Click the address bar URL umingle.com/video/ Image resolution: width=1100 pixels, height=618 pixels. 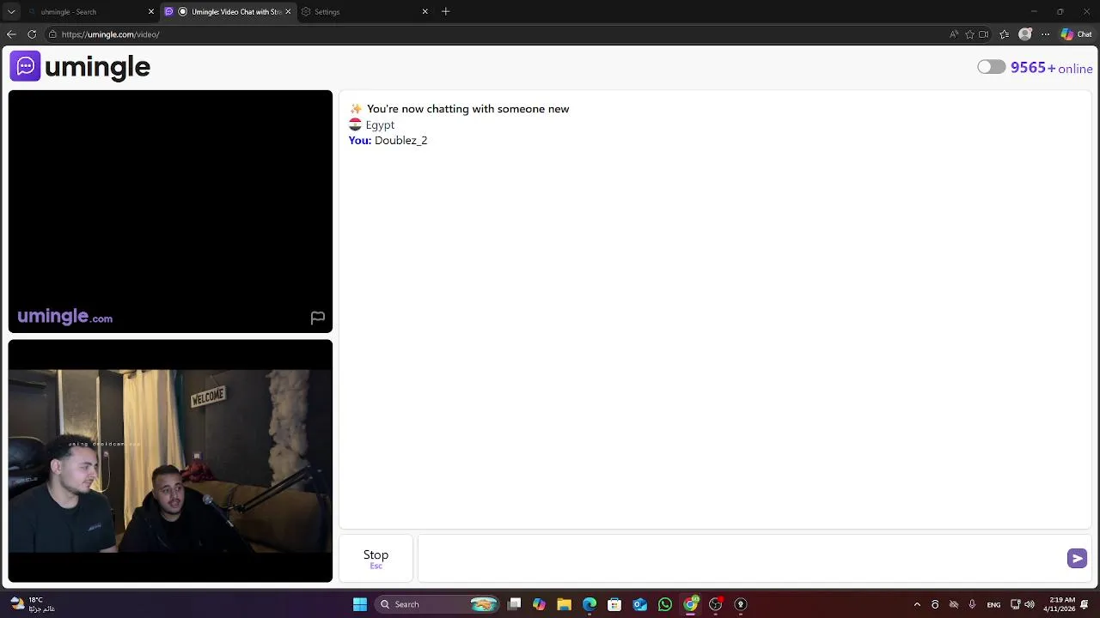coord(110,34)
